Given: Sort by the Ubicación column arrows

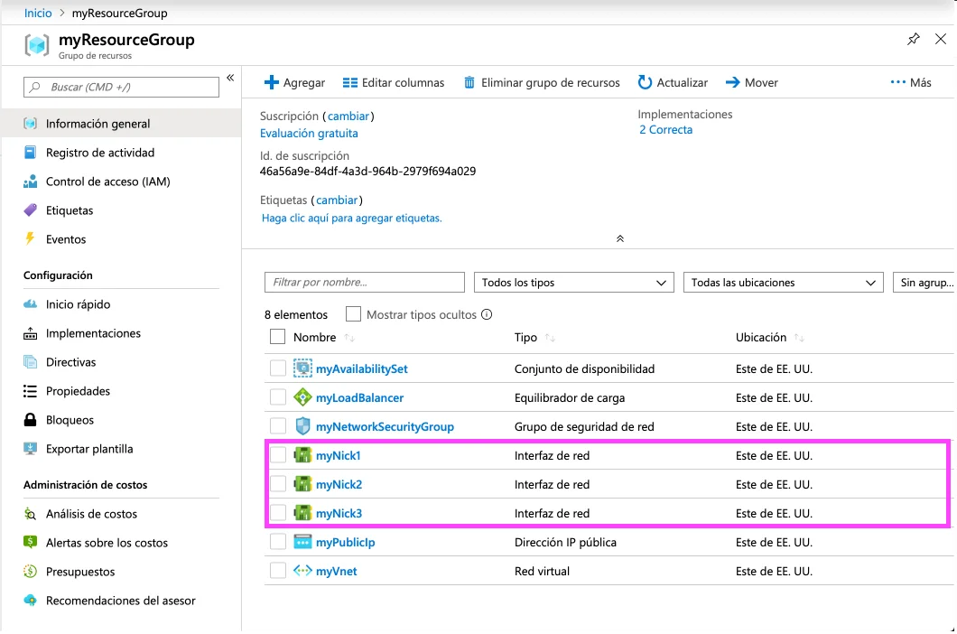Looking at the screenshot, I should tap(799, 337).
